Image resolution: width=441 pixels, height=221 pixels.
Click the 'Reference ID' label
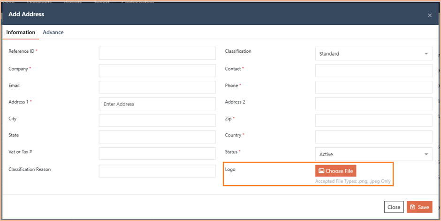tap(22, 51)
